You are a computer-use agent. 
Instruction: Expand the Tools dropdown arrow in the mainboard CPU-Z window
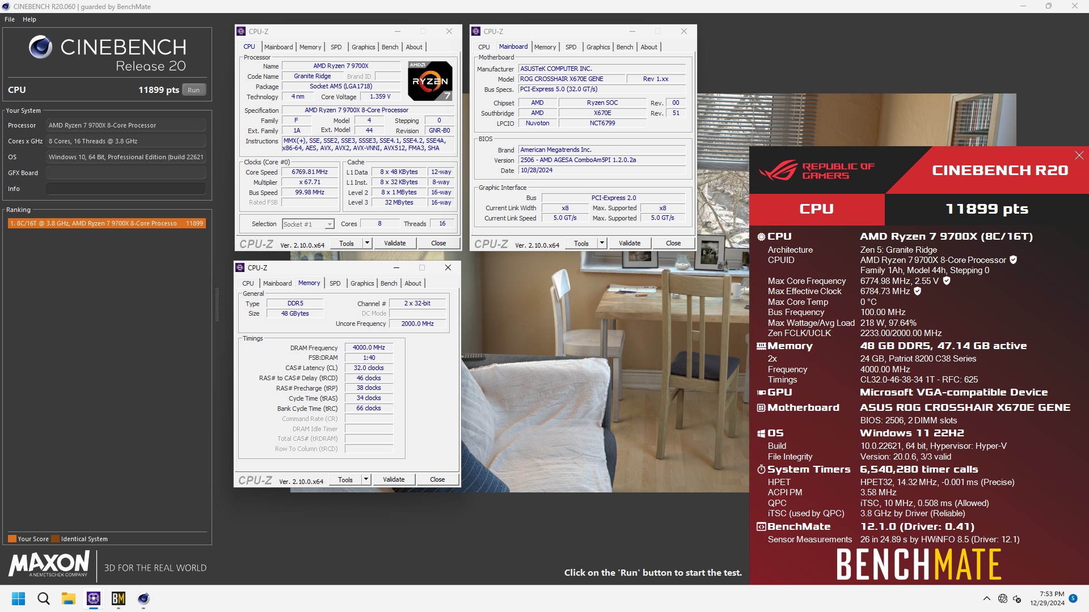[x=602, y=243]
